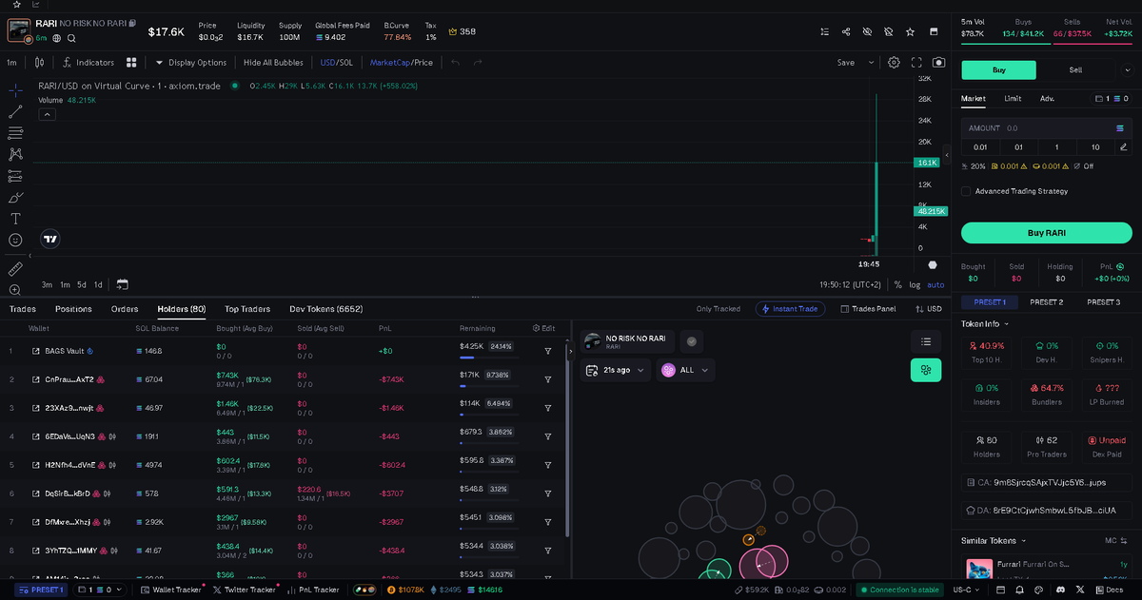Hide token with crossed eye icon
Screen dimensions: 1142x600
(867, 31)
